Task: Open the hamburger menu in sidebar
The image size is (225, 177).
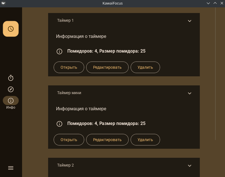Action: click(x=11, y=168)
